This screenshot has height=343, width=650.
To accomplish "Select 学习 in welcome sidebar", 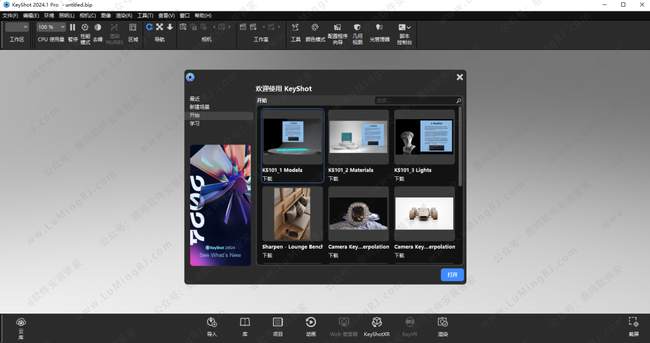I will (x=195, y=123).
